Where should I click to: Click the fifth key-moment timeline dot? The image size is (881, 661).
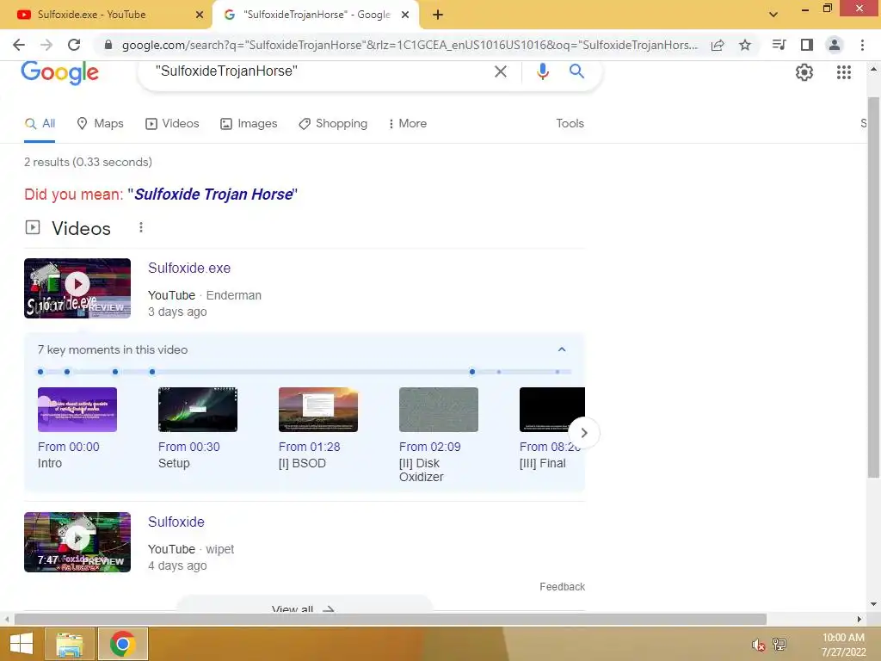(x=472, y=372)
